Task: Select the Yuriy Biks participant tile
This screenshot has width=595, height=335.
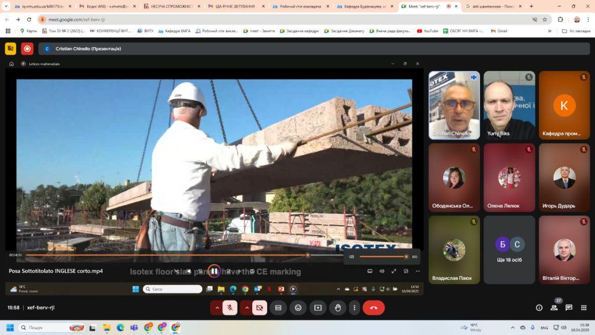Action: click(509, 105)
